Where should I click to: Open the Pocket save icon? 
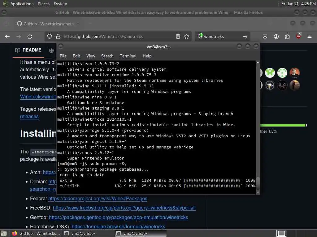pos(265,36)
